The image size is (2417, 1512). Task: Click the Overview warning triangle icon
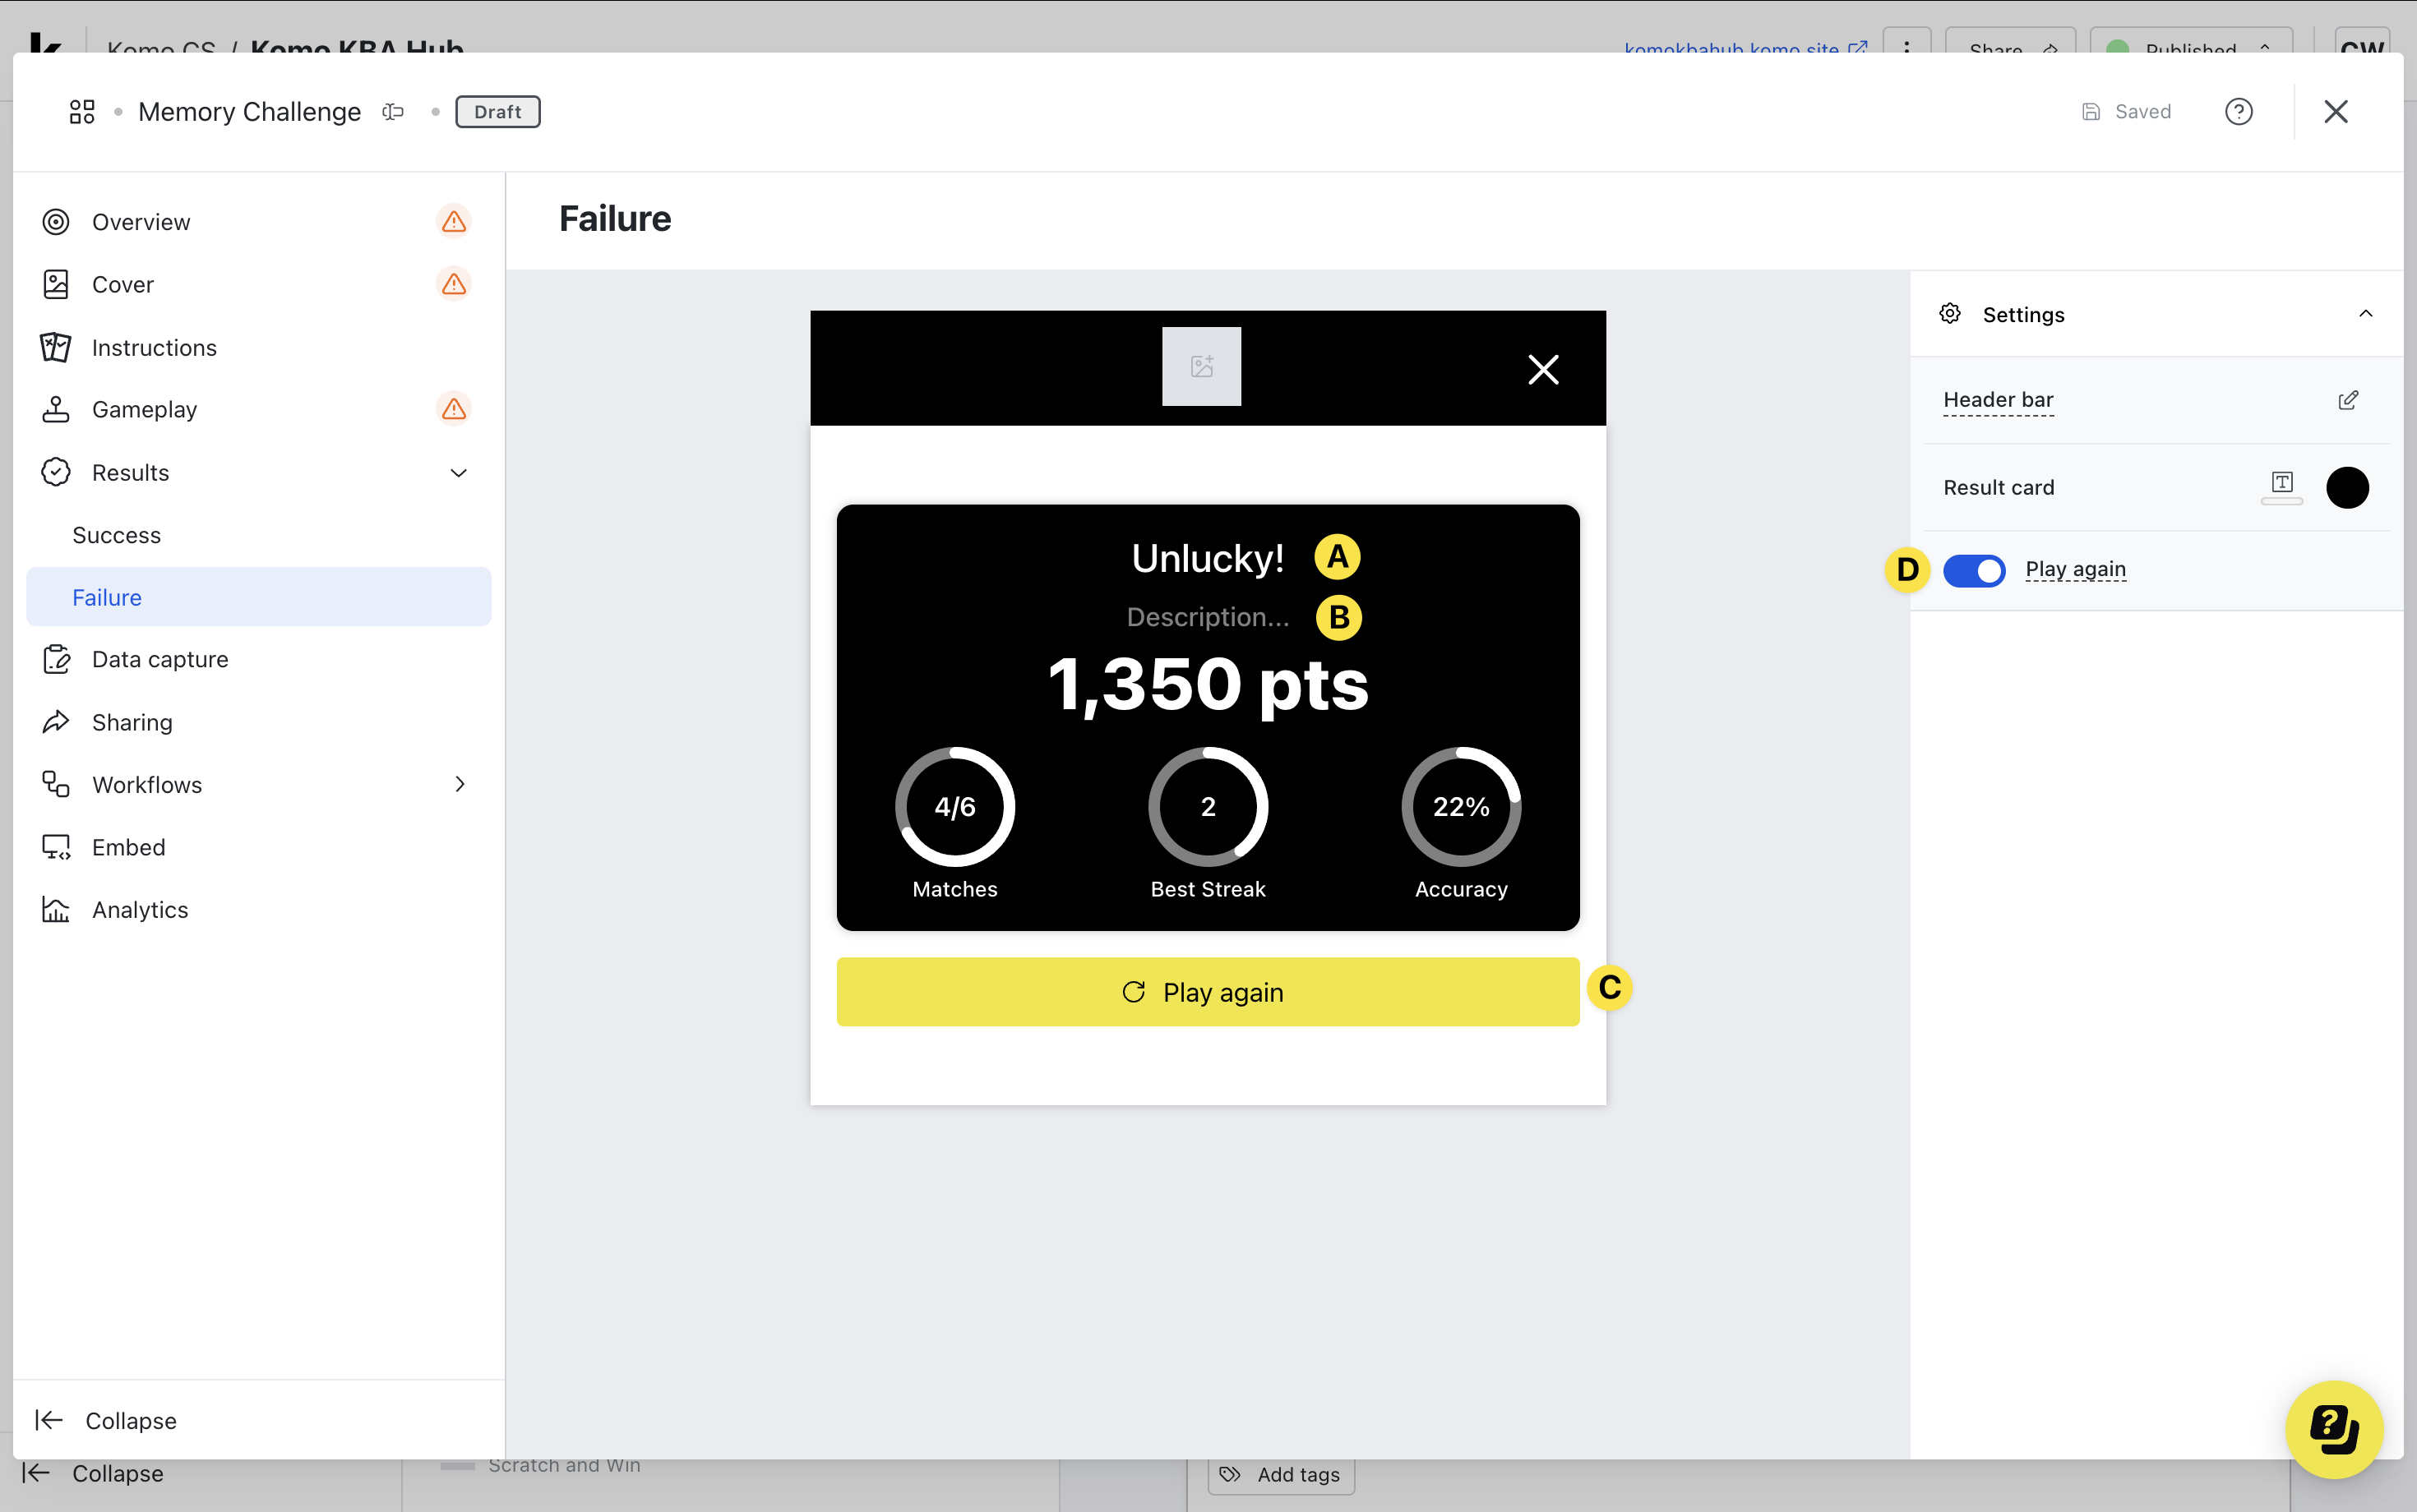[454, 222]
